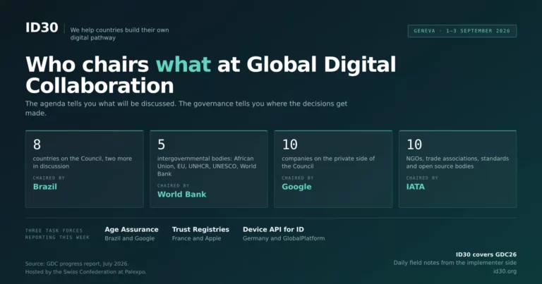Click 'companies on the private side of the Council'

coord(328,162)
